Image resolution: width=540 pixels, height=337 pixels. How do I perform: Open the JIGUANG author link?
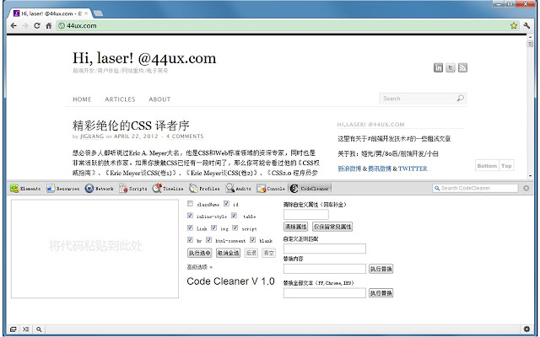(x=92, y=136)
